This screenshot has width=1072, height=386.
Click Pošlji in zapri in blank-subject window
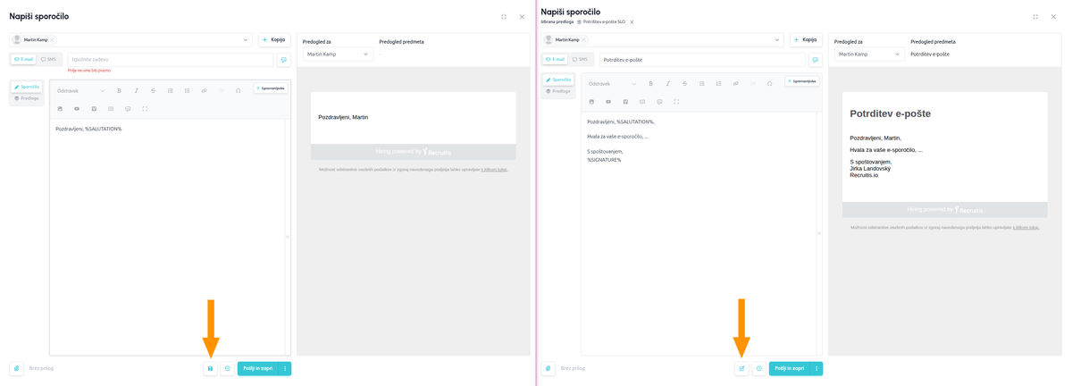[258, 368]
